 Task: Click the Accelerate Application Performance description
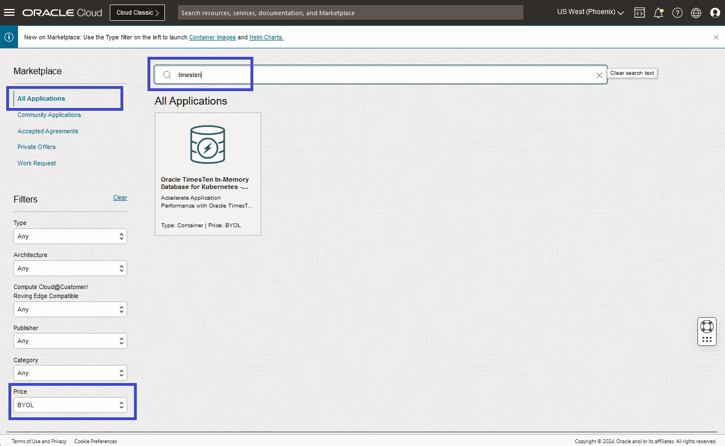tap(207, 201)
